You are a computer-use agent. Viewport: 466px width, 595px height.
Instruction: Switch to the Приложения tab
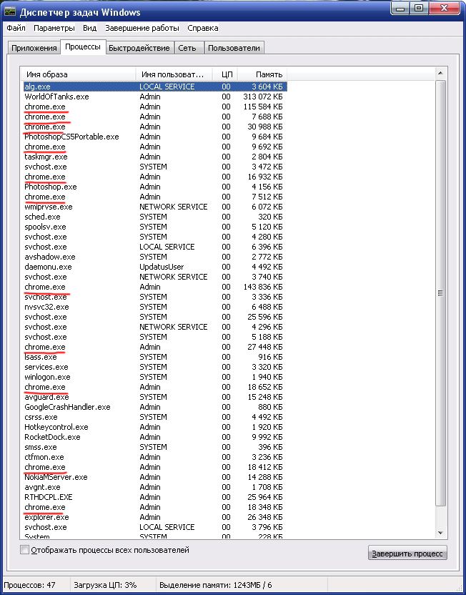(34, 48)
